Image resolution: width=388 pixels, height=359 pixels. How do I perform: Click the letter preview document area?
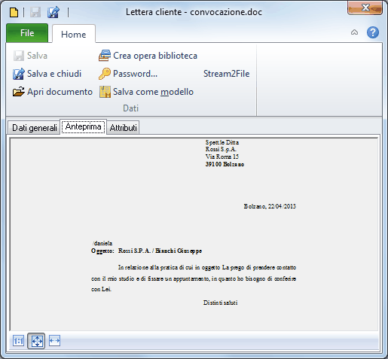tap(194, 234)
